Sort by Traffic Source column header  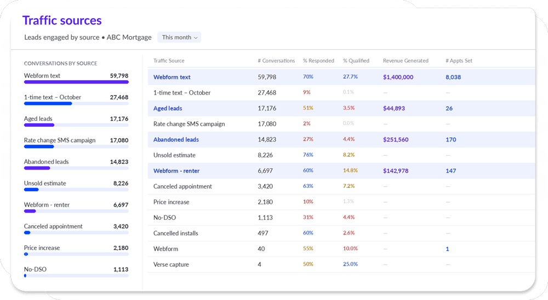click(168, 61)
